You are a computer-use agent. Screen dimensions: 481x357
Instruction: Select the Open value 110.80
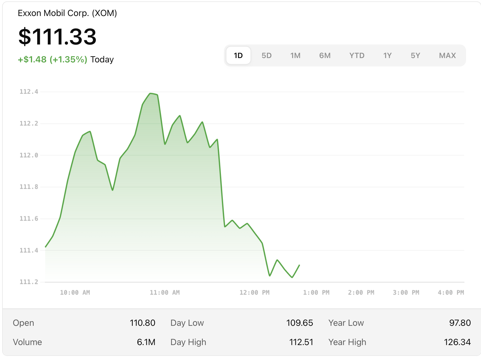pyautogui.click(x=142, y=323)
